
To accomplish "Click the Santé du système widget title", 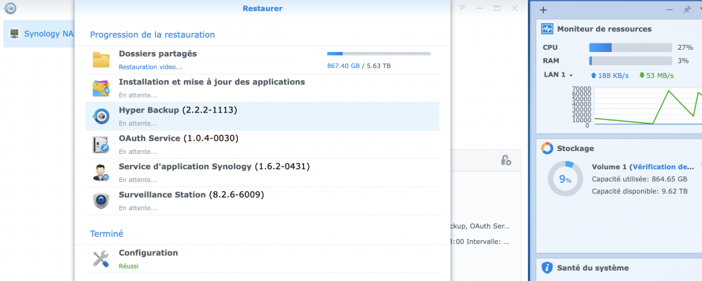I will click(592, 268).
